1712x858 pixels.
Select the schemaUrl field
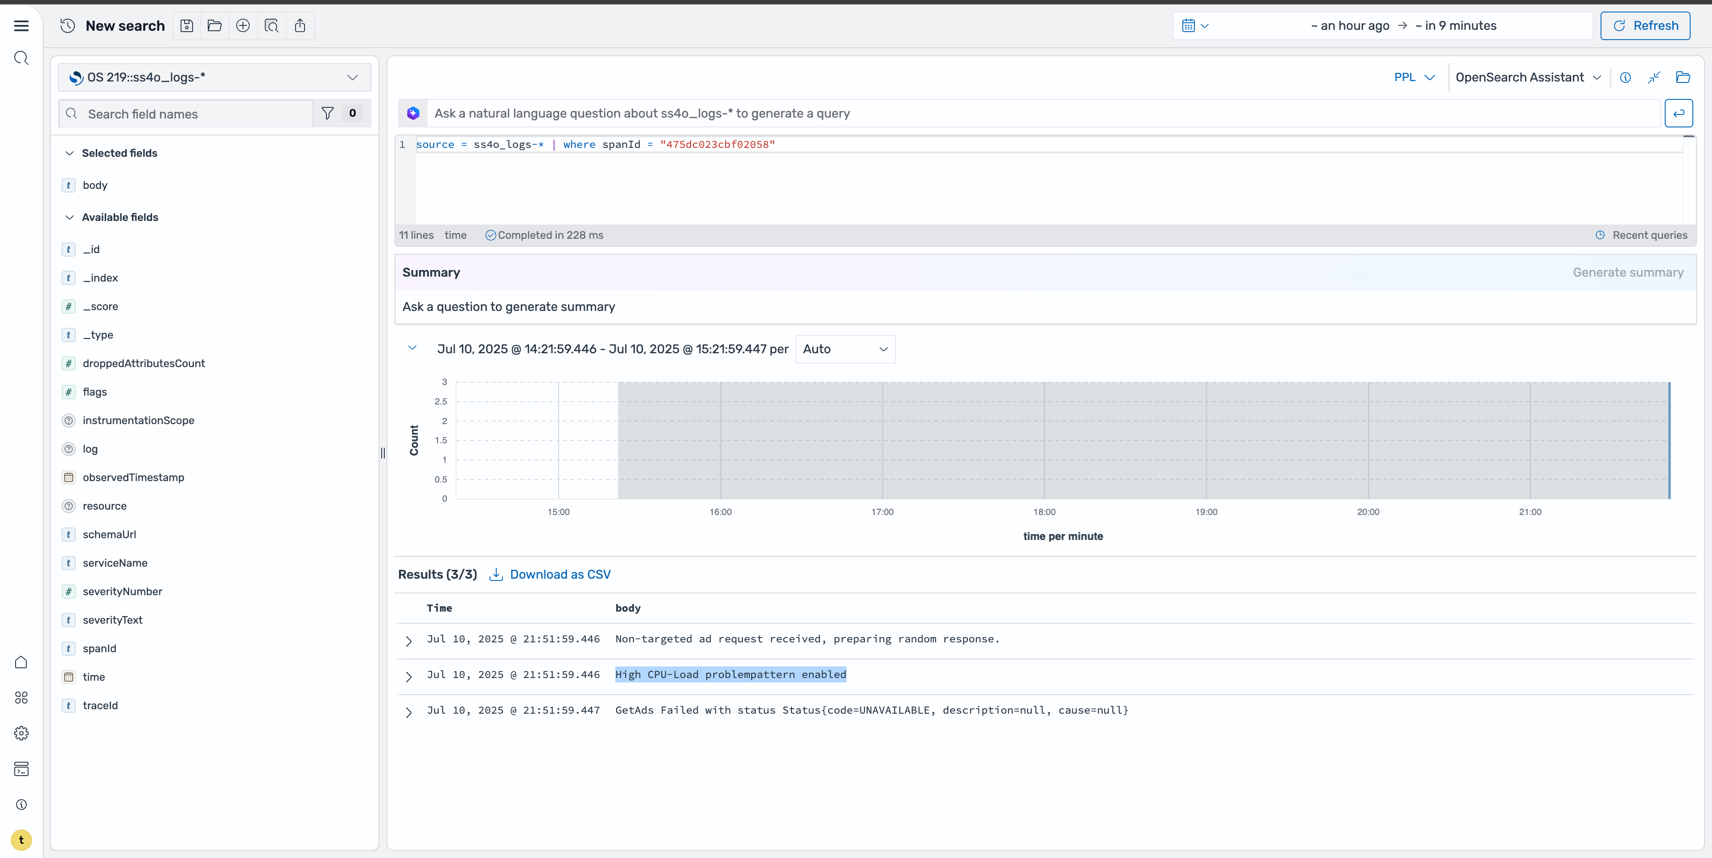[109, 535]
